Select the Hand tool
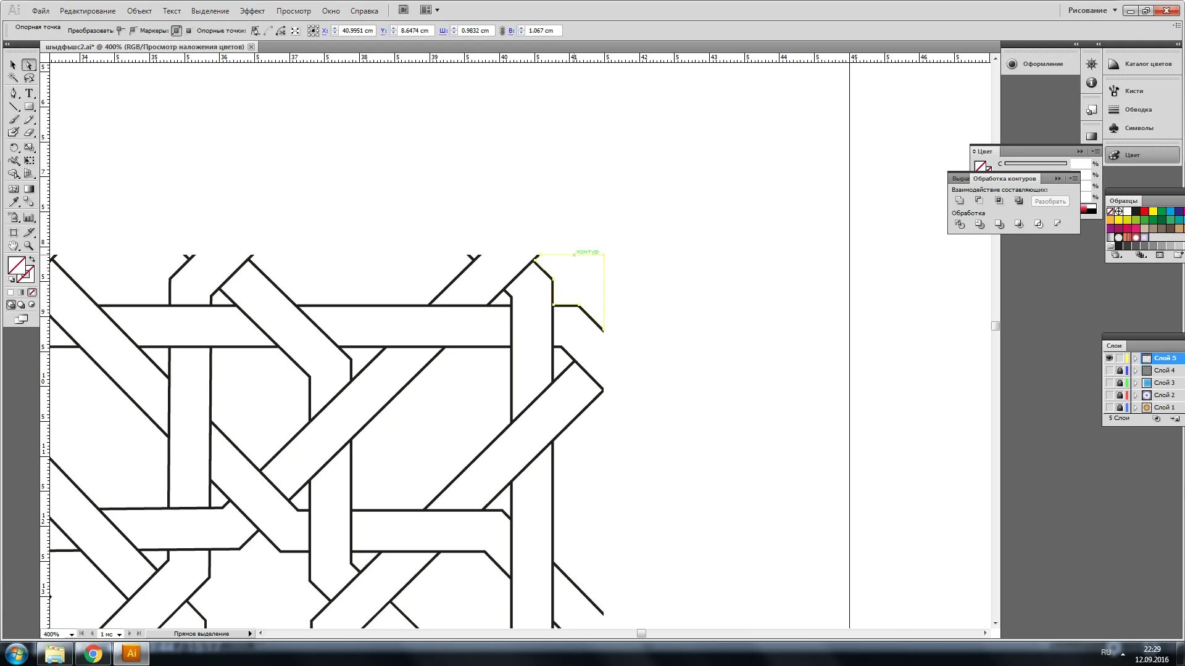This screenshot has width=1185, height=666. [x=14, y=246]
